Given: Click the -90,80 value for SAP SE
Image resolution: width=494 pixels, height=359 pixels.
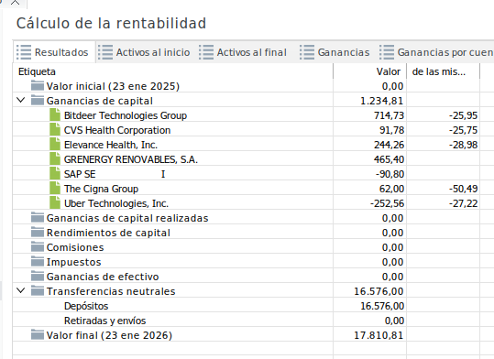Looking at the screenshot, I should (390, 174).
